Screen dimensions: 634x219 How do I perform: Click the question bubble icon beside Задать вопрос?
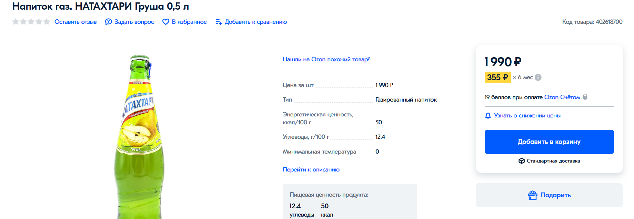108,22
